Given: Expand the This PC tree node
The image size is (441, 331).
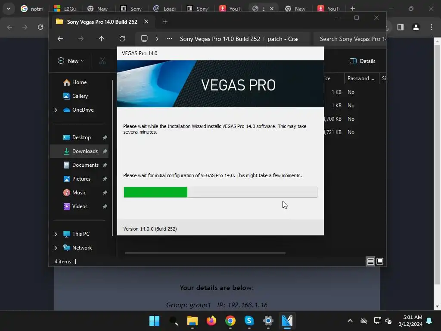Looking at the screenshot, I should point(56,234).
